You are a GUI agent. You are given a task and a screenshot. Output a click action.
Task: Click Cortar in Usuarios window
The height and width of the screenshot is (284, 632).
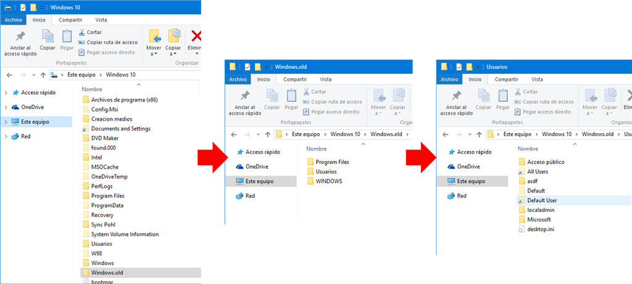tap(526, 92)
